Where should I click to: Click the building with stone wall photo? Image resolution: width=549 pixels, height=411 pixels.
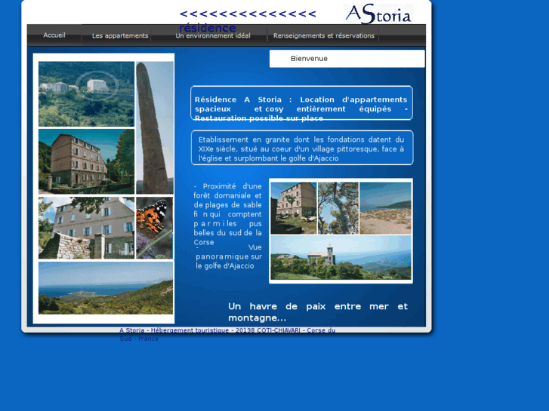86,228
